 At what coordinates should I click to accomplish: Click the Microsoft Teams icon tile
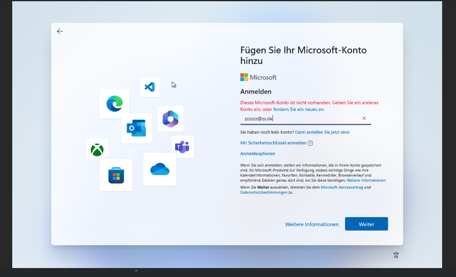182,147
